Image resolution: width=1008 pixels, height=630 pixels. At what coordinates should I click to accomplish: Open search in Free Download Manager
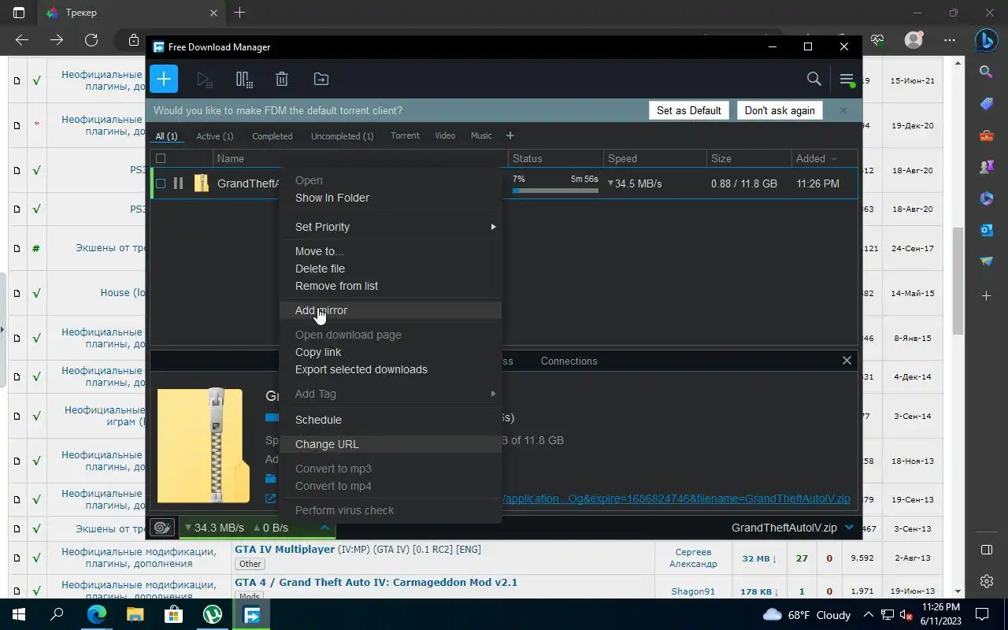pyautogui.click(x=814, y=79)
